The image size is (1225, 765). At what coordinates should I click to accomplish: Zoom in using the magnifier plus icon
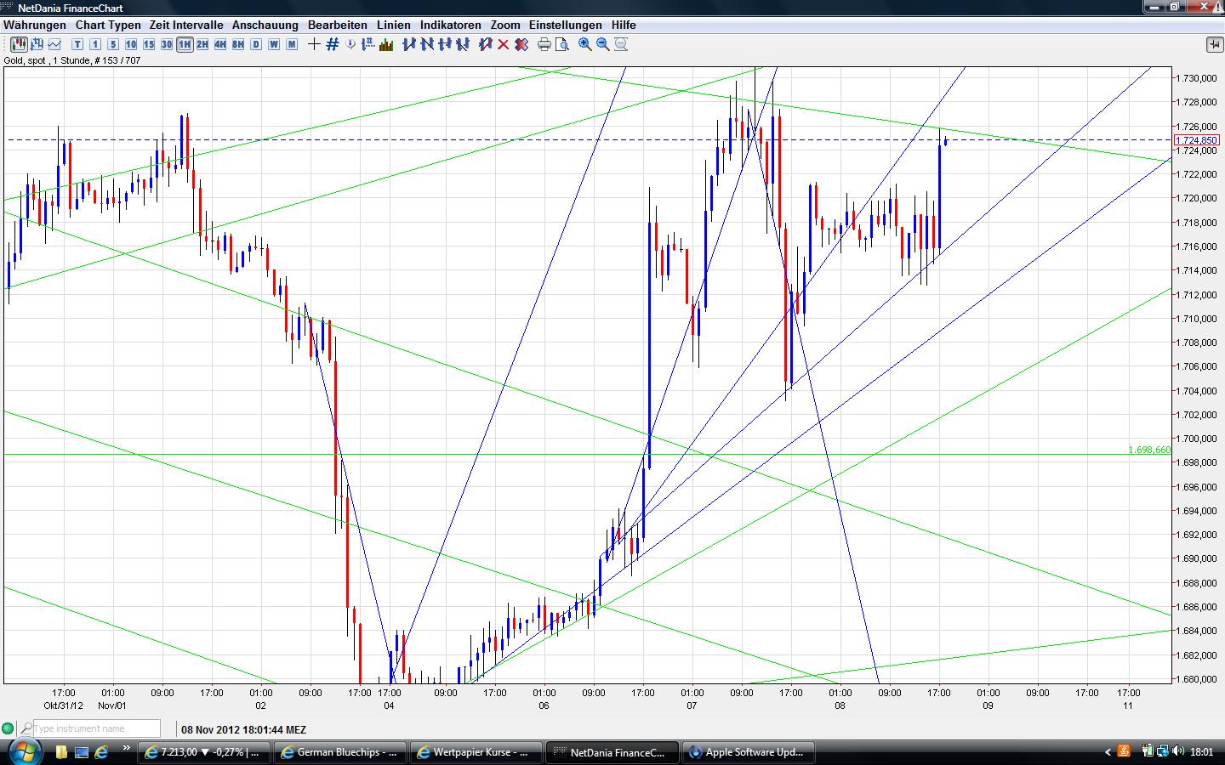pos(584,44)
